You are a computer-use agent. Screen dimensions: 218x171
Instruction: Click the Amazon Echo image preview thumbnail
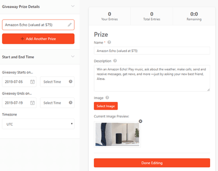117,134
